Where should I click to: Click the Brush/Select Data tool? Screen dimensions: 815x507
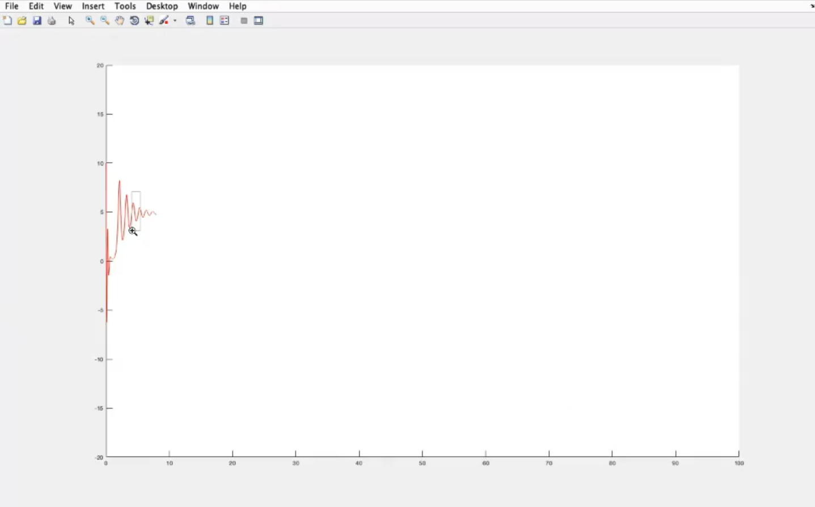pyautogui.click(x=164, y=21)
